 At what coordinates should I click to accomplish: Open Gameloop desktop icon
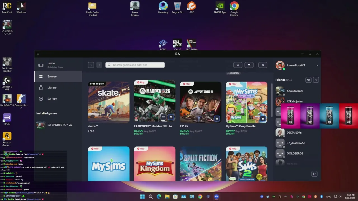click(163, 8)
